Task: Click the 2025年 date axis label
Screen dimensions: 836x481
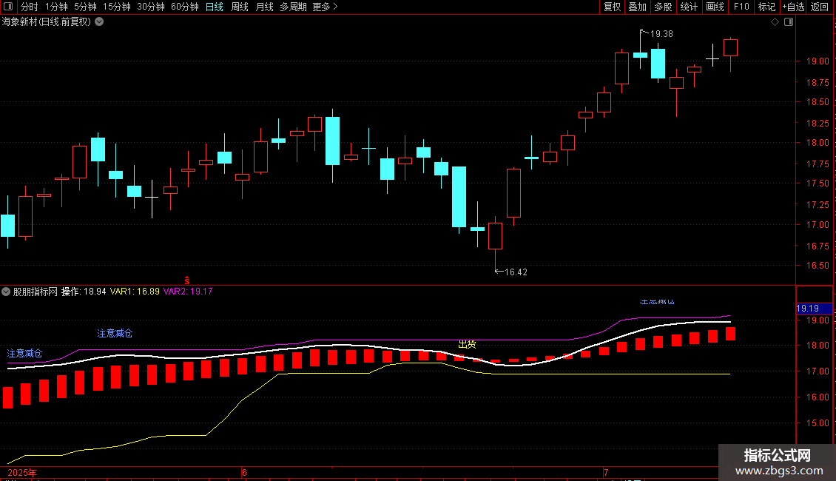Action: point(22,472)
